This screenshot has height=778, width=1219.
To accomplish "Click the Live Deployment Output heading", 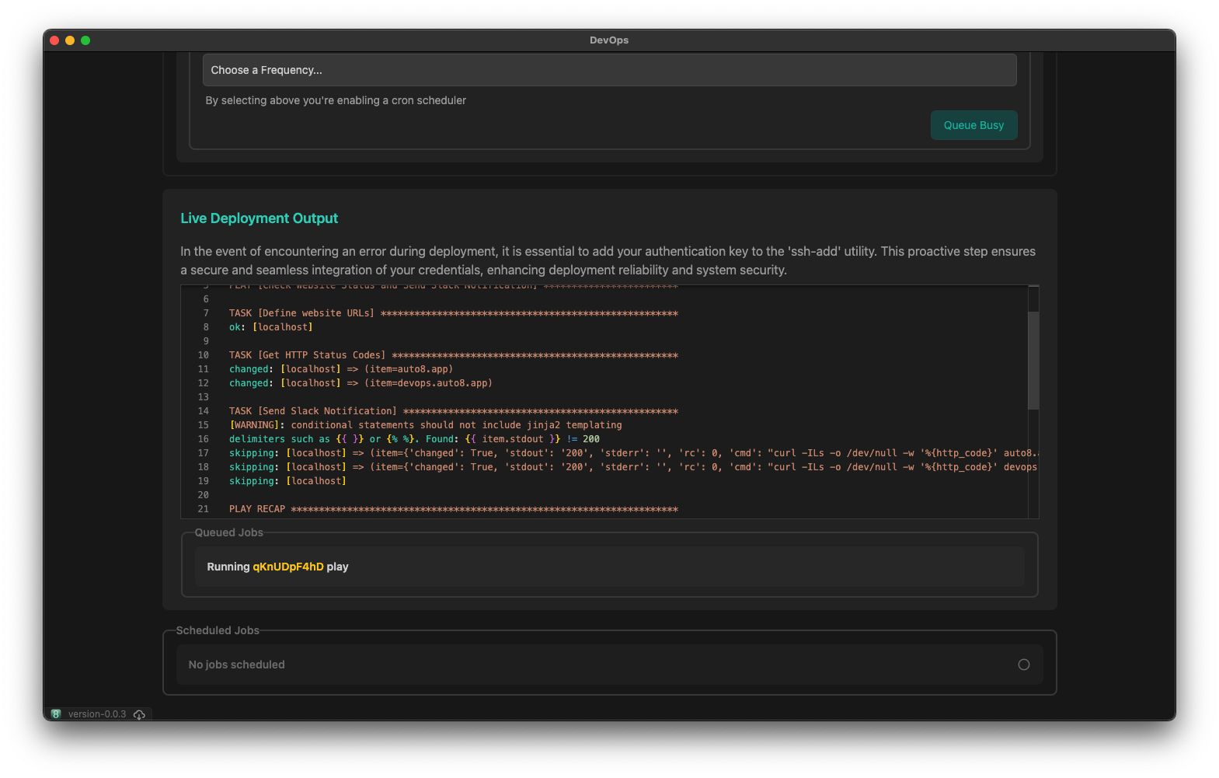I will click(259, 218).
